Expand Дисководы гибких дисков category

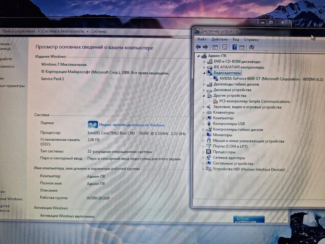(204, 84)
